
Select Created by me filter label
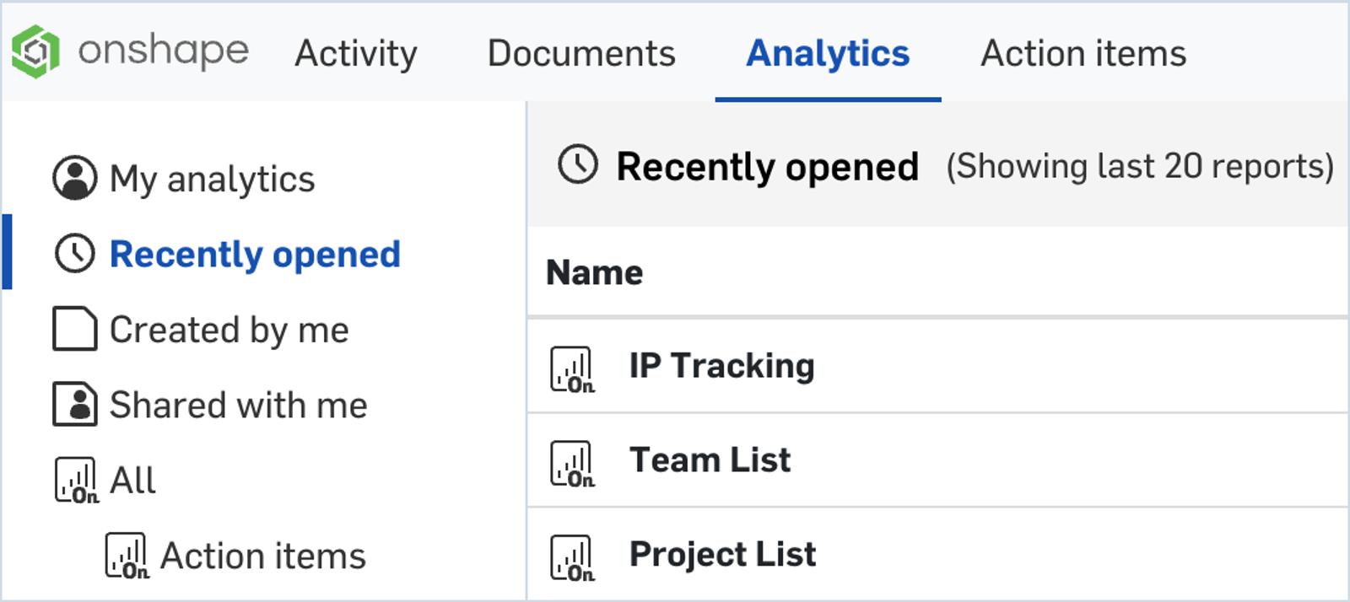pyautogui.click(x=229, y=330)
